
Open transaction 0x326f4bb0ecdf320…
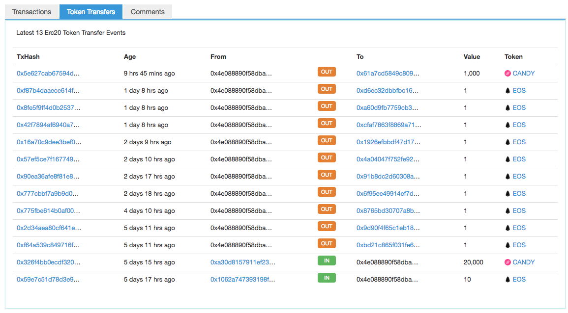tap(49, 262)
